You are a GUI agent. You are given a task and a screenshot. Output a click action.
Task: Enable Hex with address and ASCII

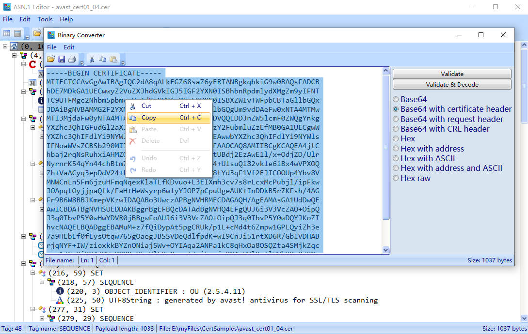[x=396, y=168]
